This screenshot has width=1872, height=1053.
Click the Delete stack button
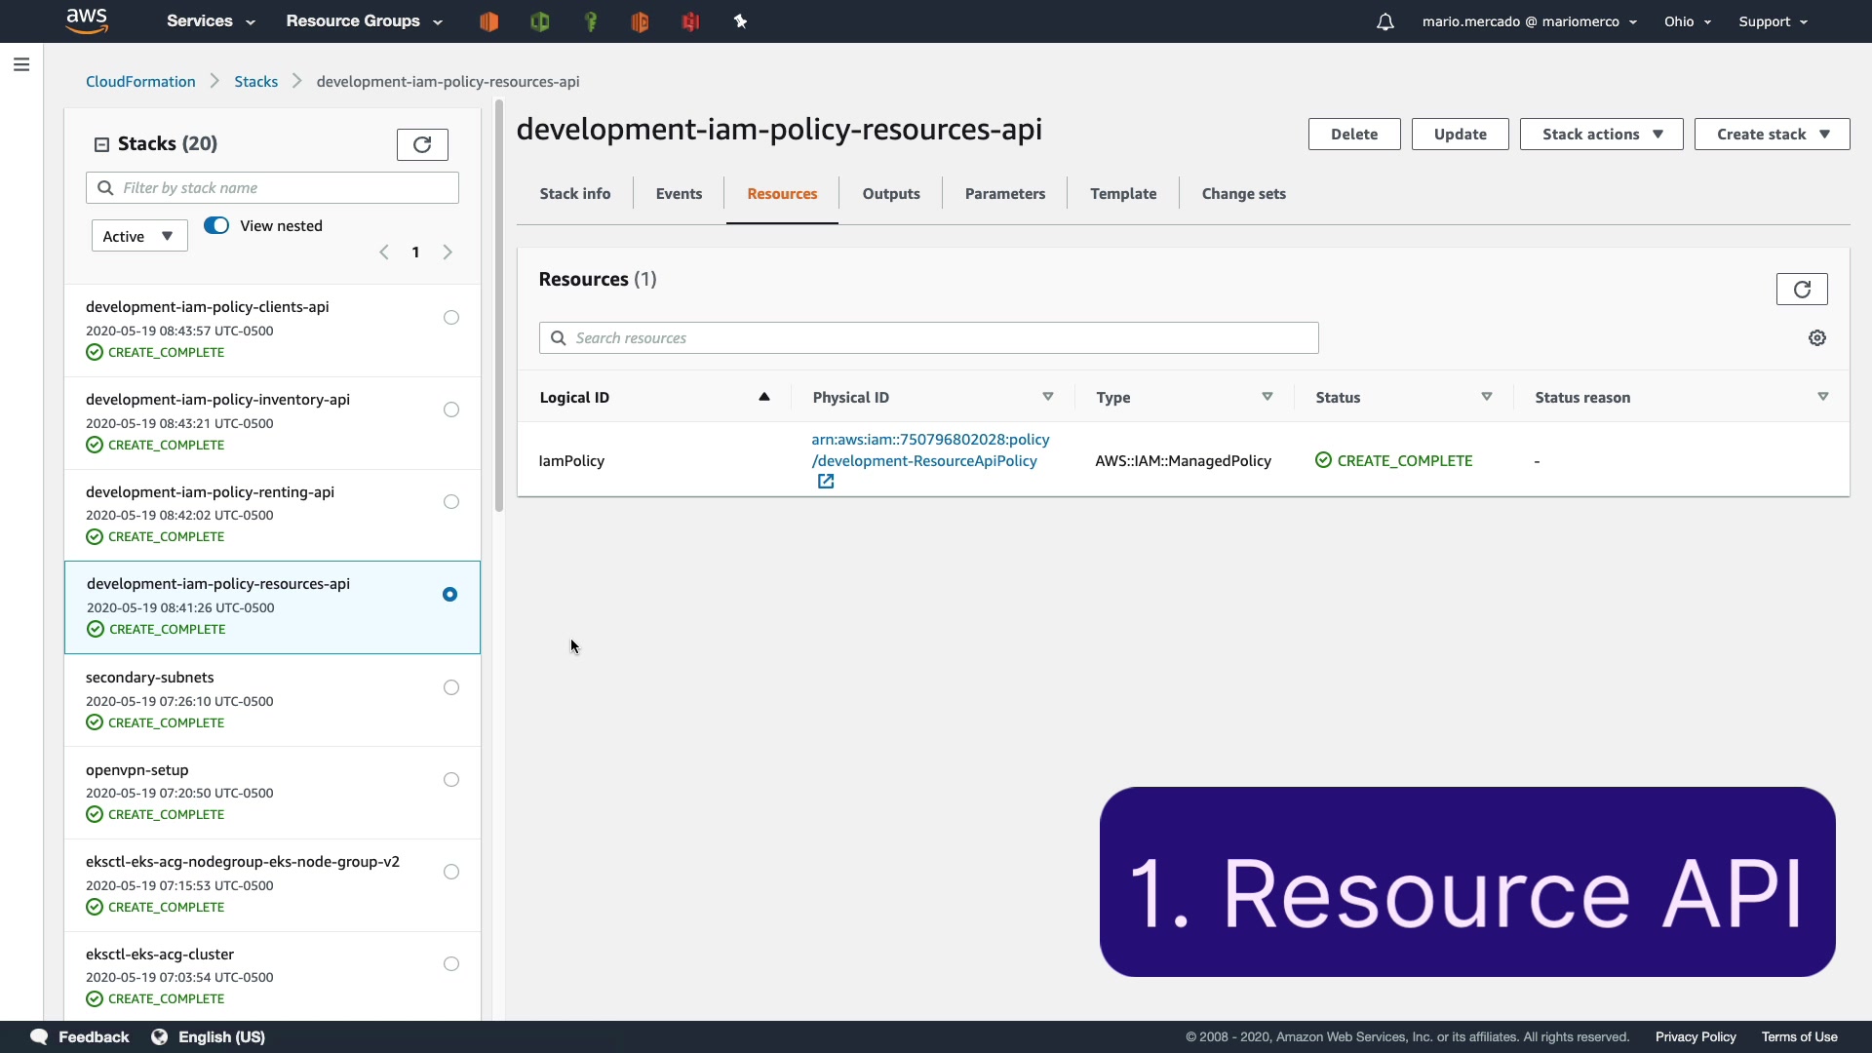tap(1353, 135)
